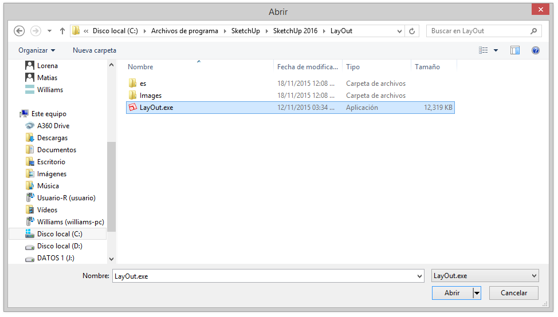Create a Nueva carpeta
The image size is (558, 317).
click(95, 50)
